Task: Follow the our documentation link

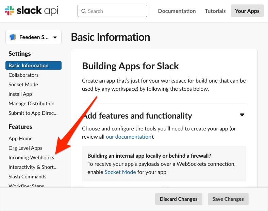Action: [128, 137]
